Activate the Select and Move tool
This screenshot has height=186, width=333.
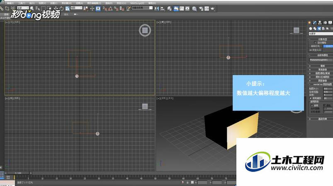(56, 8)
